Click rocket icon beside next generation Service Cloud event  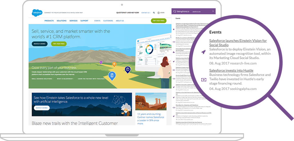tap(174, 116)
